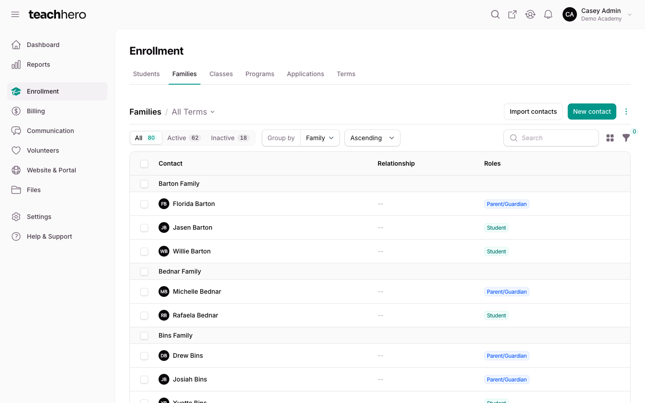This screenshot has width=645, height=403.
Task: Select Jasen Barton's row checkbox
Action: click(x=144, y=228)
